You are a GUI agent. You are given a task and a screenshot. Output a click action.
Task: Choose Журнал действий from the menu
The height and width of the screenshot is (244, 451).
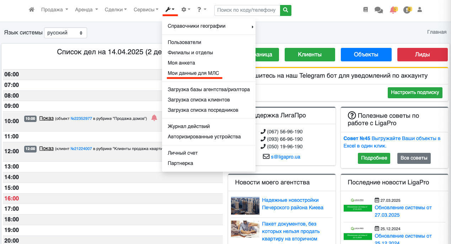pos(189,126)
